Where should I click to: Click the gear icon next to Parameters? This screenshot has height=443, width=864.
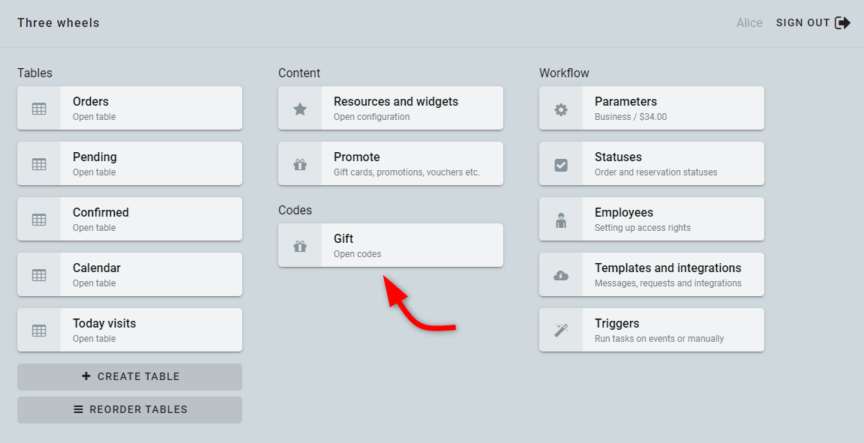(561, 109)
